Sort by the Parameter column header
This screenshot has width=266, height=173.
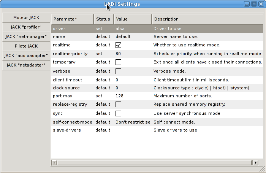coord(73,19)
